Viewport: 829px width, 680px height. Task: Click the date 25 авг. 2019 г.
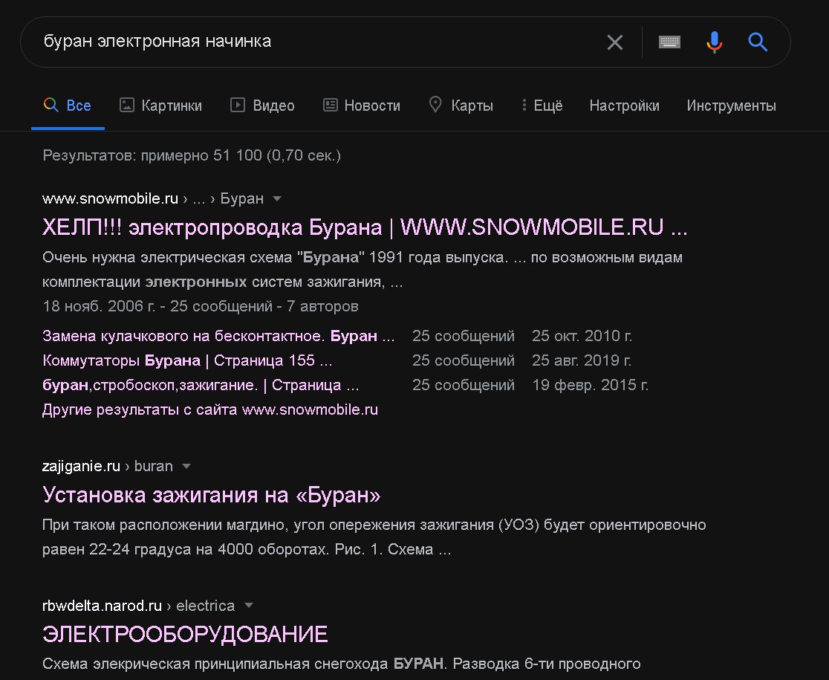pos(582,360)
